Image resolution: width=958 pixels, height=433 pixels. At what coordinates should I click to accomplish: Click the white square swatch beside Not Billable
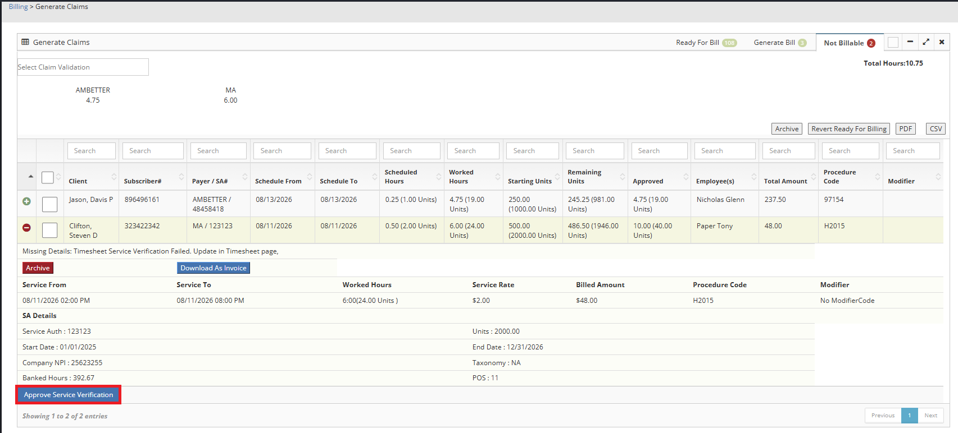pyautogui.click(x=893, y=42)
